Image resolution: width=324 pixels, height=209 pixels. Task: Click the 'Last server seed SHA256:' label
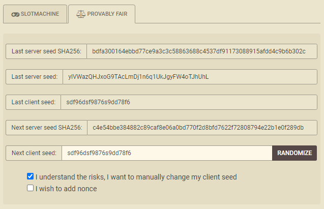(46, 51)
